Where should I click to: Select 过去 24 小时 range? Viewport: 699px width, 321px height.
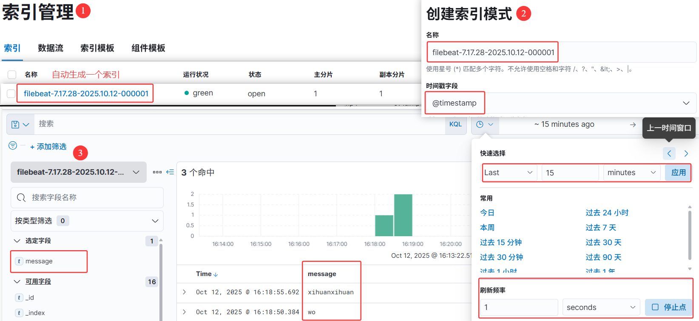pos(607,213)
